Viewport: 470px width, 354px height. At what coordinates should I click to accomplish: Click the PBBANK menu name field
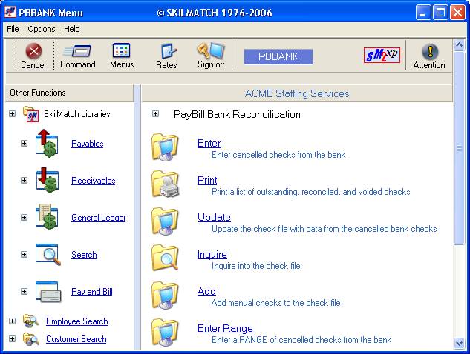(x=278, y=56)
